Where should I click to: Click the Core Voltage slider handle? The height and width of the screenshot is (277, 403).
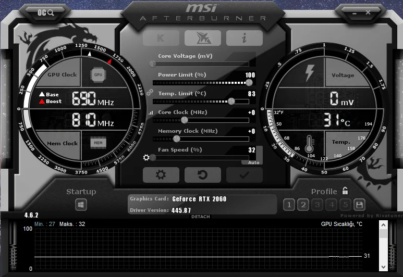point(153,64)
